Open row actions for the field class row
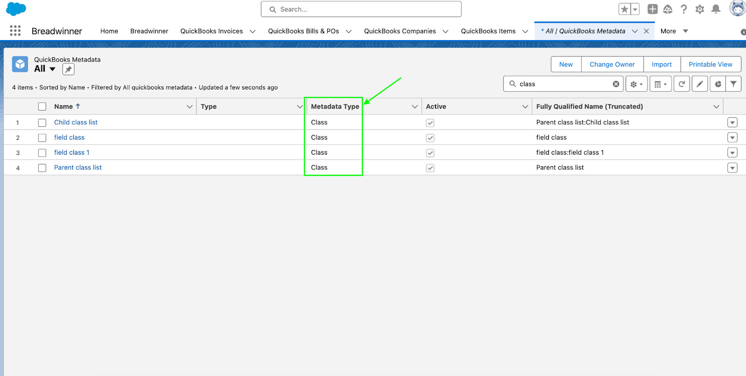The height and width of the screenshot is (376, 746). tap(732, 137)
